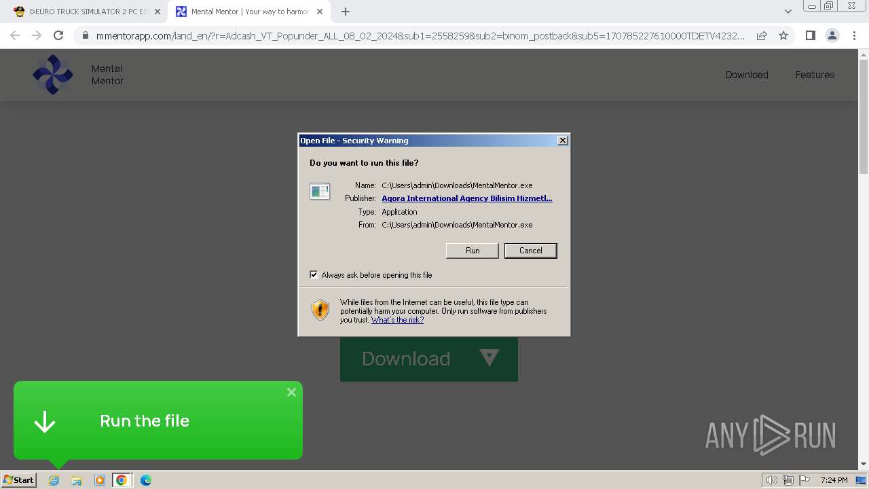
Task: Click the Run the file green banner
Action: tap(158, 420)
